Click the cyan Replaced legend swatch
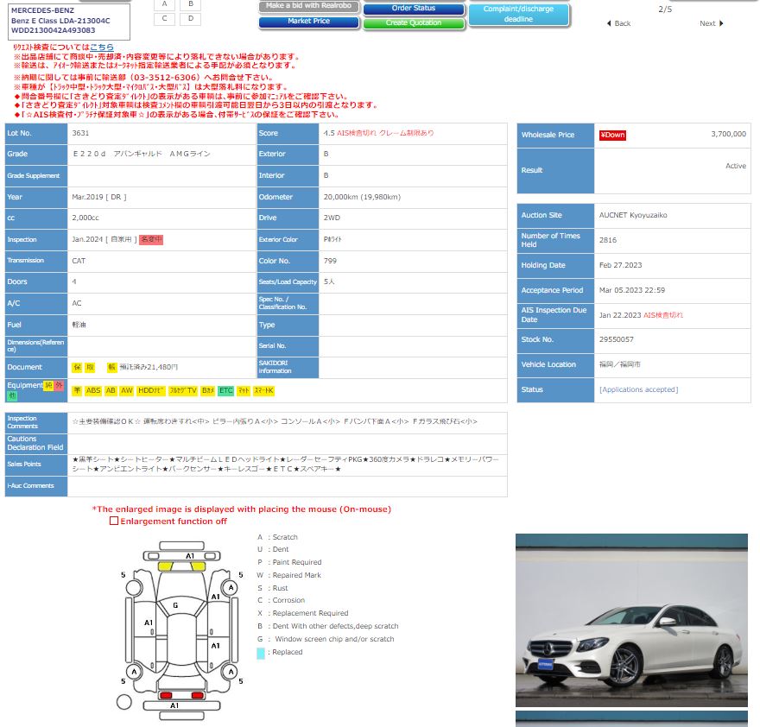Viewport: 760px width, 727px height. pos(261,653)
